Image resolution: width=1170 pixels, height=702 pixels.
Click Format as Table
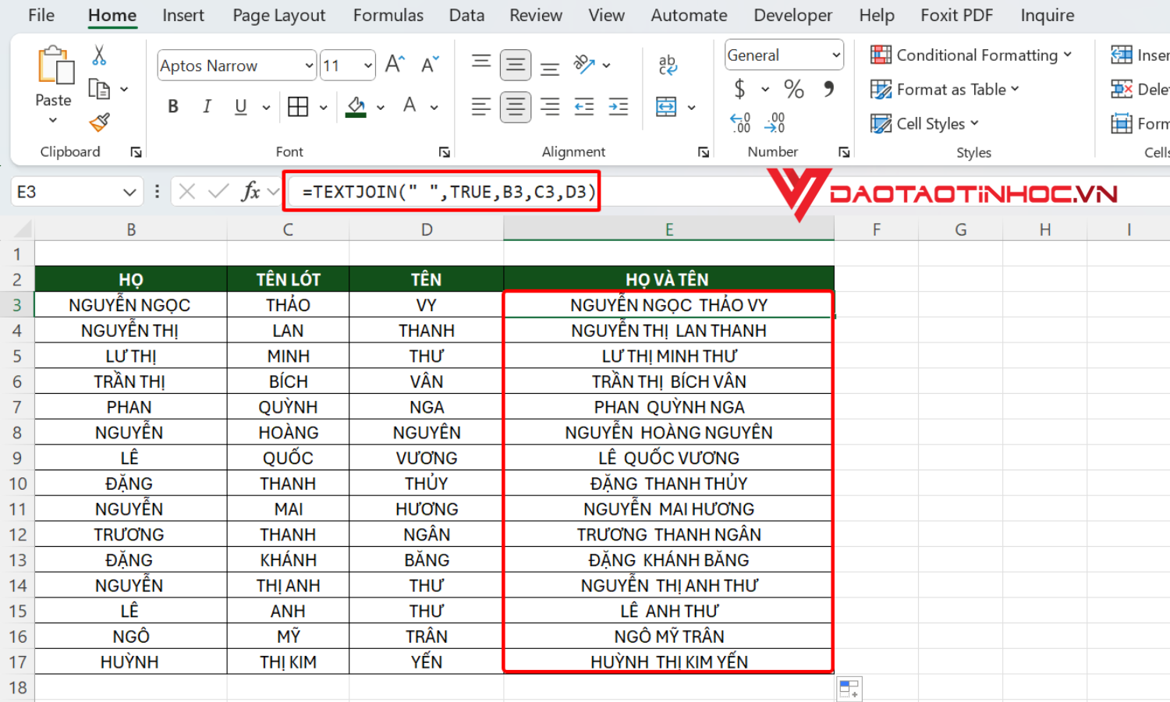point(944,89)
